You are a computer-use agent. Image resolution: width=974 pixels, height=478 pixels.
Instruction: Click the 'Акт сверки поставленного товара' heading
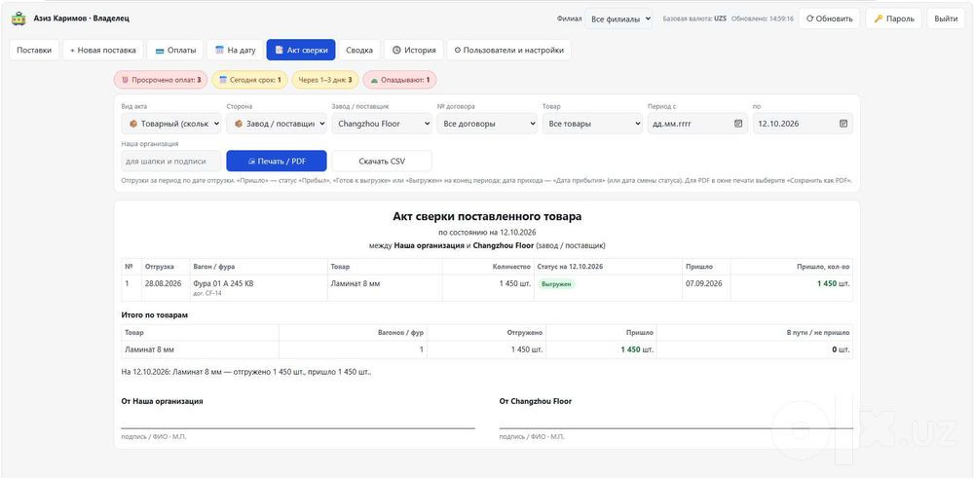click(487, 217)
